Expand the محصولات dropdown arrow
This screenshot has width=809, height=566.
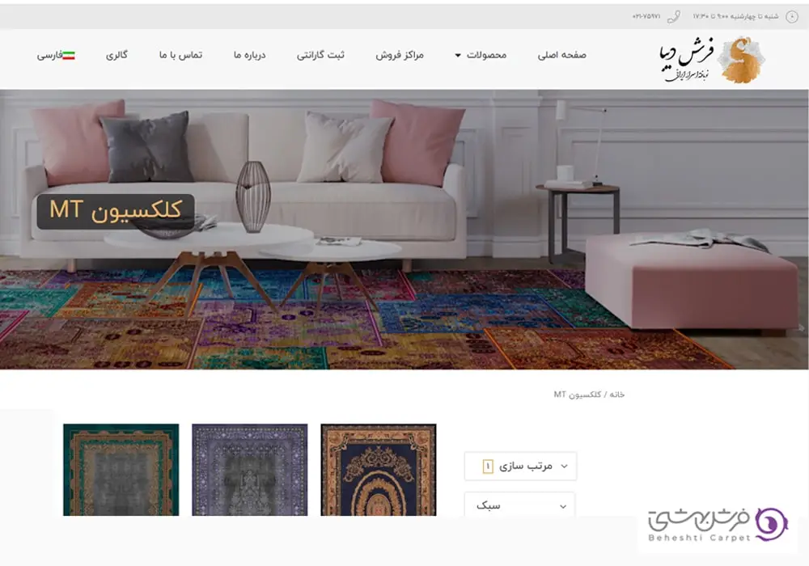click(458, 55)
